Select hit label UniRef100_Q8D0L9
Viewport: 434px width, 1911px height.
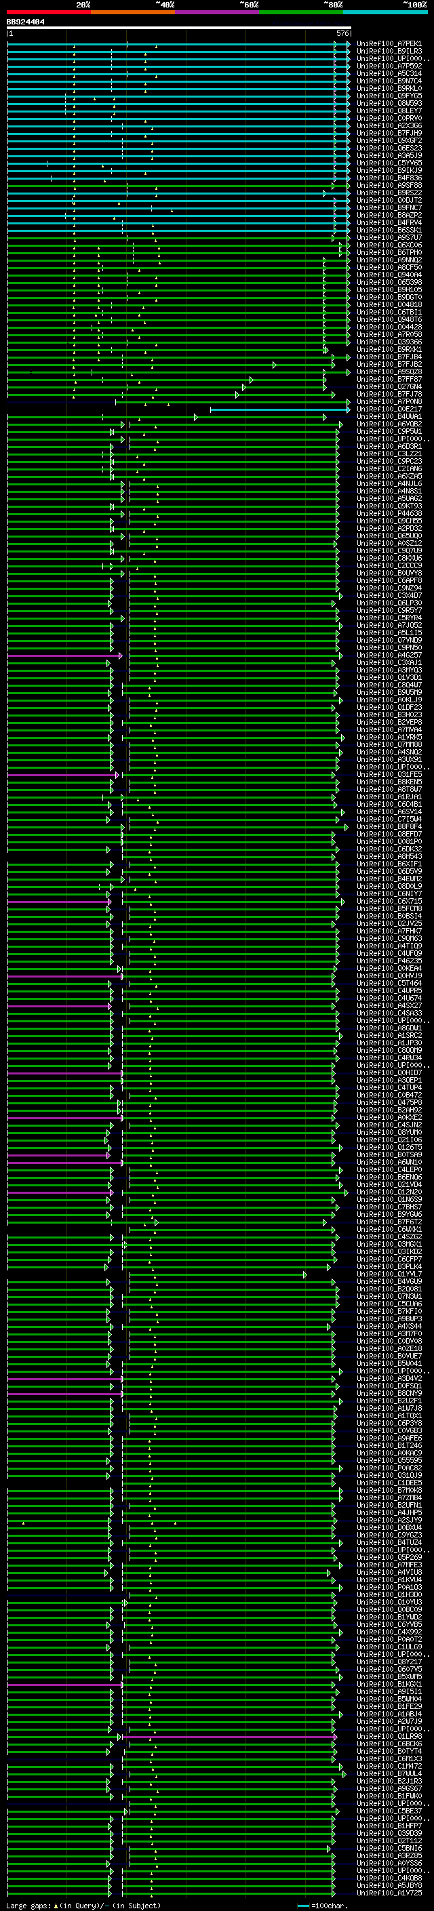coord(389,887)
